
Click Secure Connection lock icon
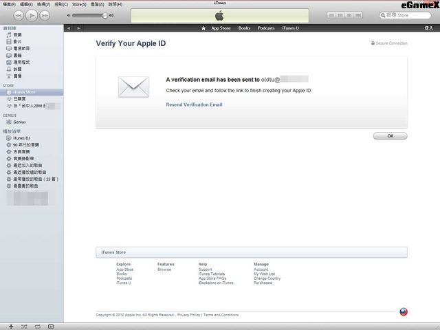tap(373, 43)
